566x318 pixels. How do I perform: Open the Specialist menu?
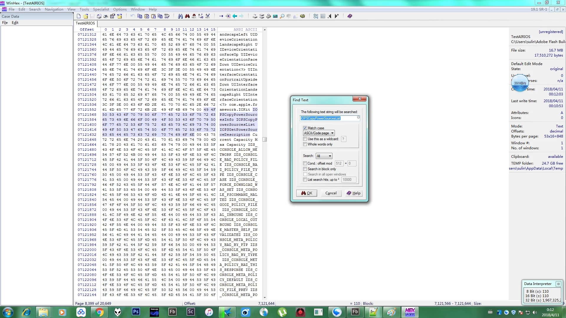101,9
